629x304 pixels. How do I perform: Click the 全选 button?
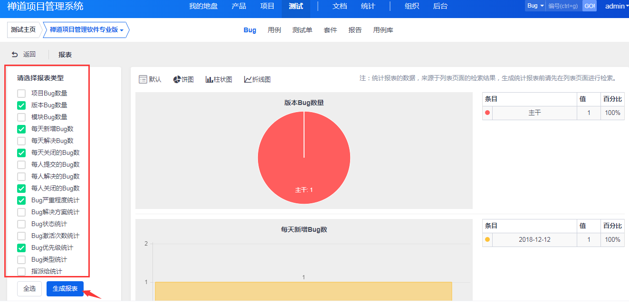(x=29, y=289)
